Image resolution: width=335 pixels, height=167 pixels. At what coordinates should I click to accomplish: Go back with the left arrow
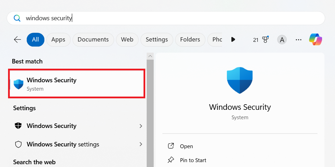pos(17,39)
